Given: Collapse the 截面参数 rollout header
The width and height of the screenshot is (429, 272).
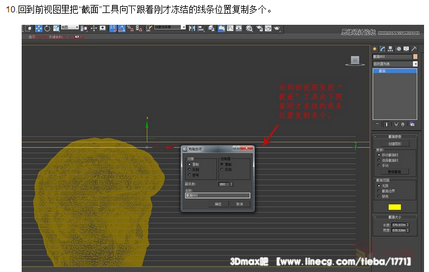Looking at the screenshot, I should pyautogui.click(x=394, y=137).
